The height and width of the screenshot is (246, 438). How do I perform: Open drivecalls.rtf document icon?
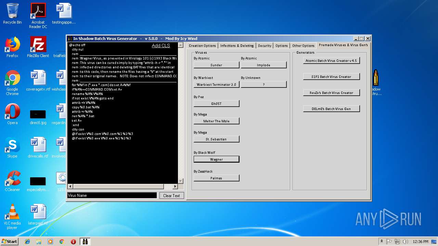tap(38, 148)
